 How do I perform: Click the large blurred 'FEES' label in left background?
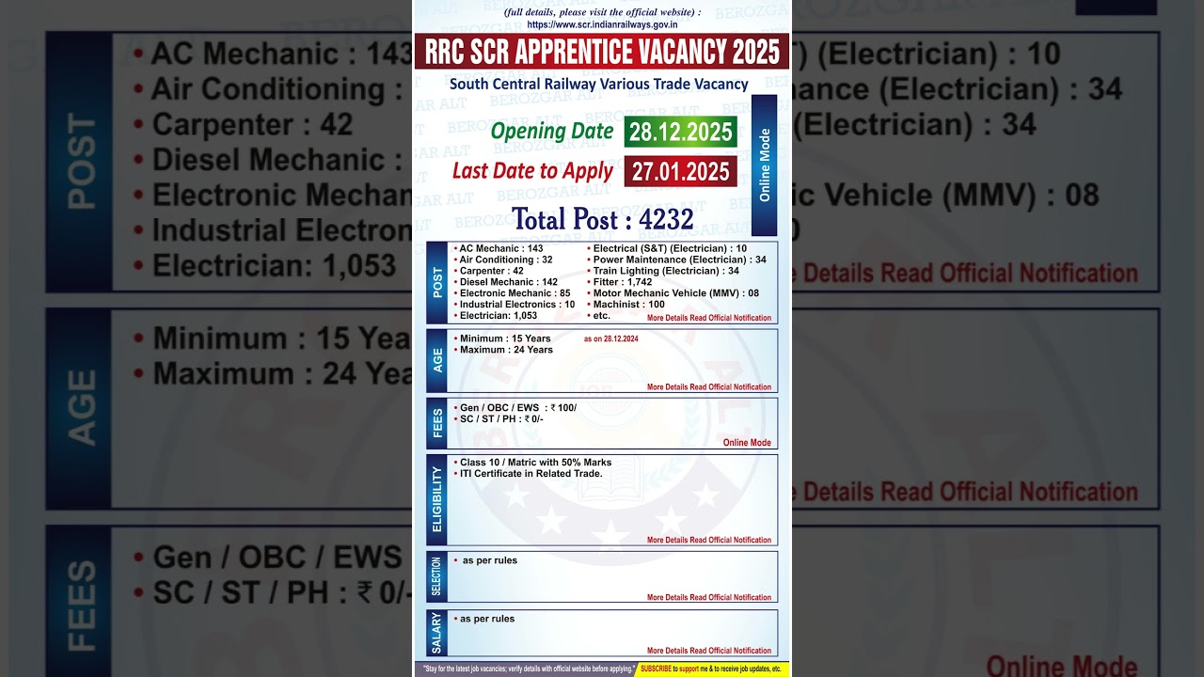pos(81,606)
